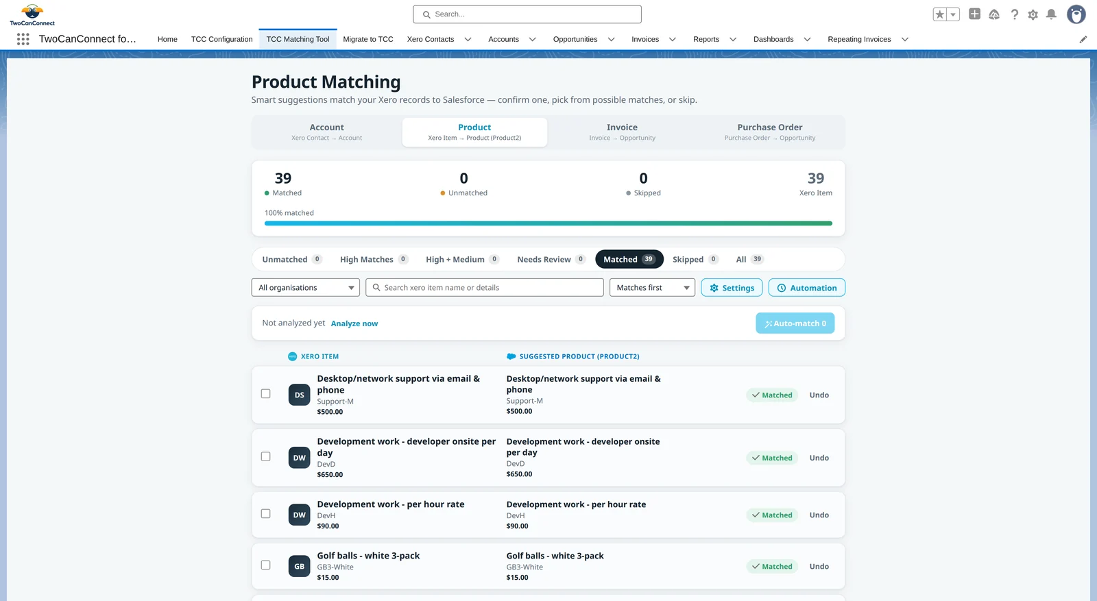Open the App Launcher grid icon
Image resolution: width=1097 pixels, height=601 pixels.
pos(23,39)
